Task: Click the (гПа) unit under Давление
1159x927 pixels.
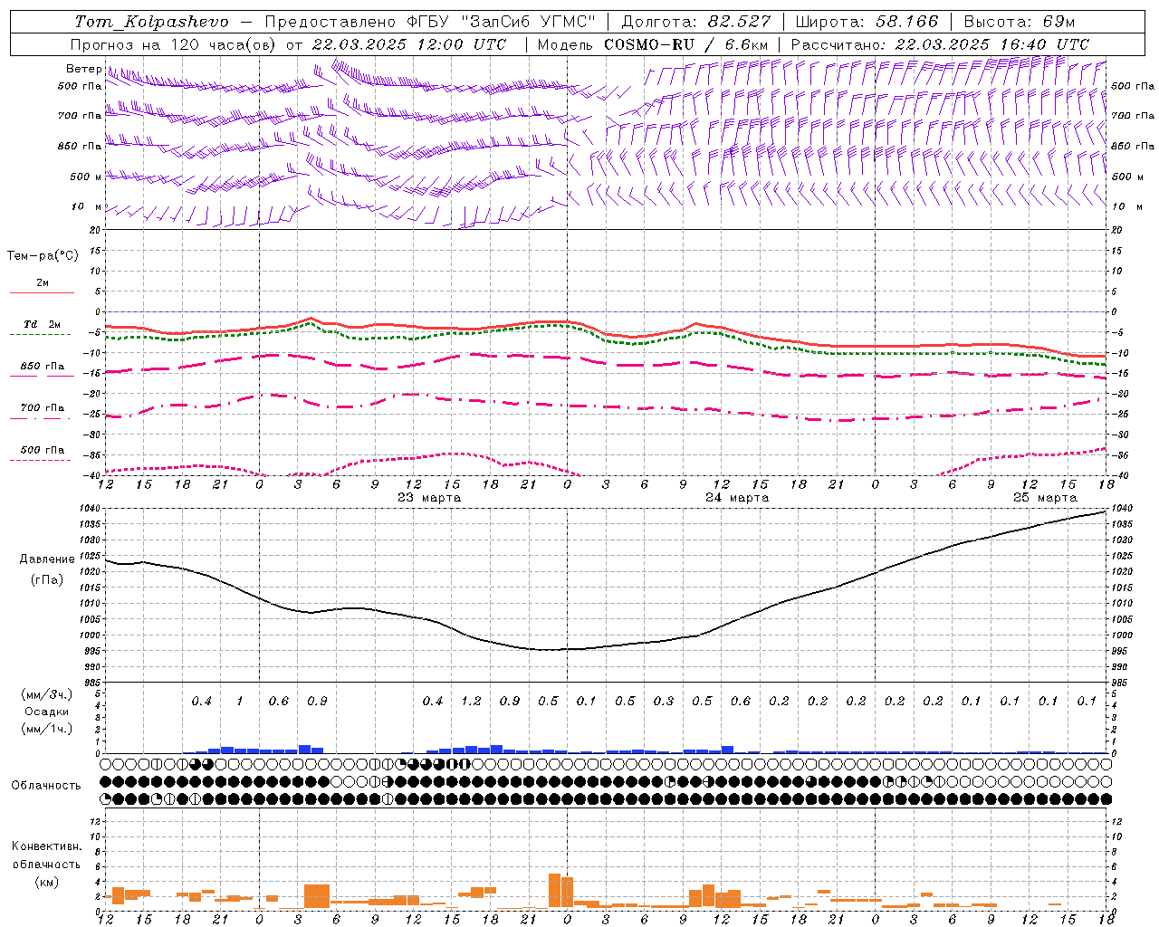Action: pyautogui.click(x=47, y=579)
